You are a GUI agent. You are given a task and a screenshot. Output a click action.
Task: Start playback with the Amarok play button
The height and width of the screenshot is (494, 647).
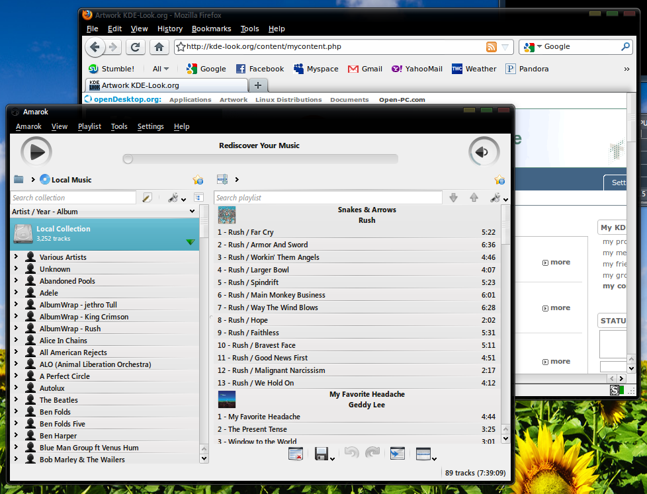pyautogui.click(x=36, y=152)
